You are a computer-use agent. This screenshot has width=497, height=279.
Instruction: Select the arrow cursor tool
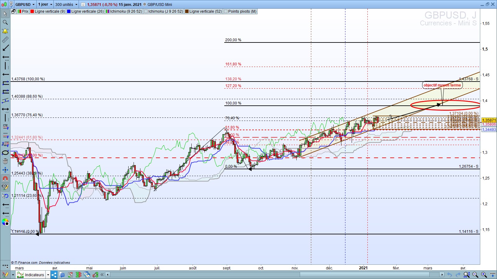click(5, 14)
